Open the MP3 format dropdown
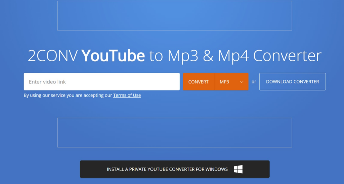The image size is (344, 184). point(231,82)
